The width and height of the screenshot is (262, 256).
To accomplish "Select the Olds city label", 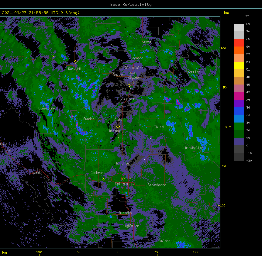I will tap(118, 120).
